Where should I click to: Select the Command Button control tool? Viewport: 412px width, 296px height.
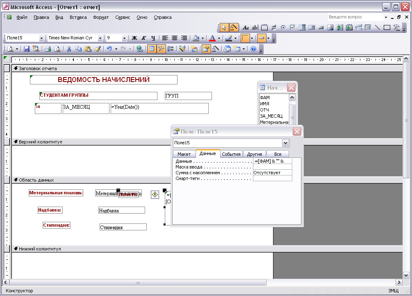point(321,27)
